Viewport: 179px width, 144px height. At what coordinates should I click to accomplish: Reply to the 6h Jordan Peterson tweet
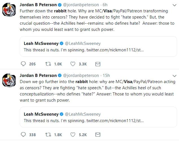point(23,64)
